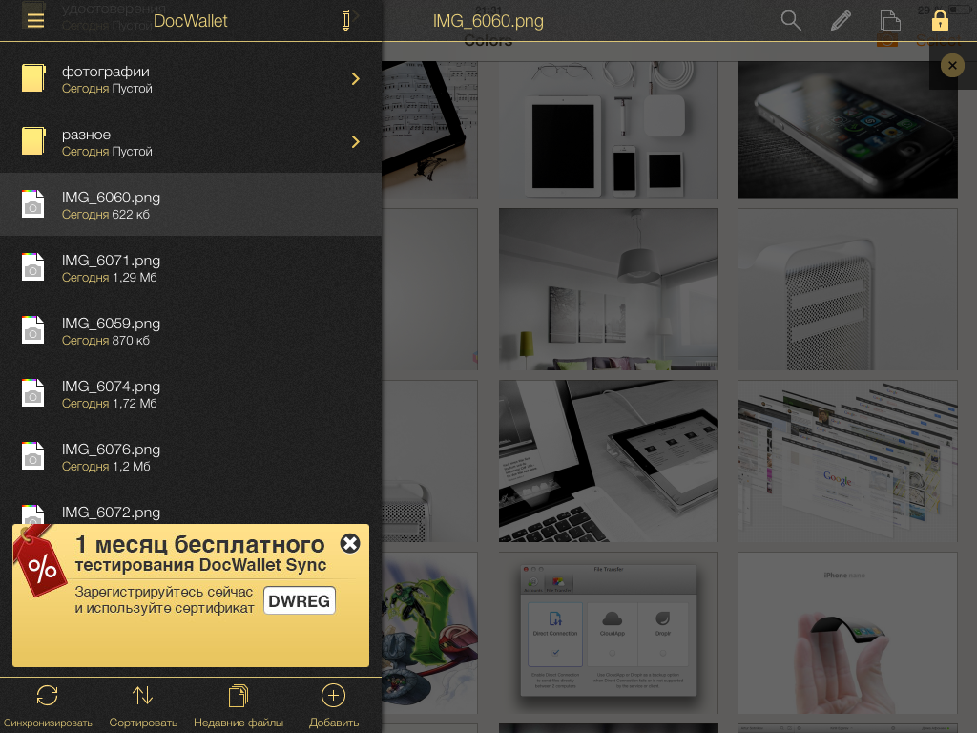This screenshot has width=977, height=733.
Task: Tap the edit pencil icon beside DocWallet
Action: (x=345, y=21)
